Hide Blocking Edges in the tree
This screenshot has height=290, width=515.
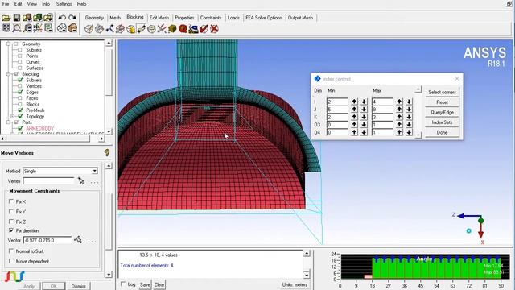[20, 92]
